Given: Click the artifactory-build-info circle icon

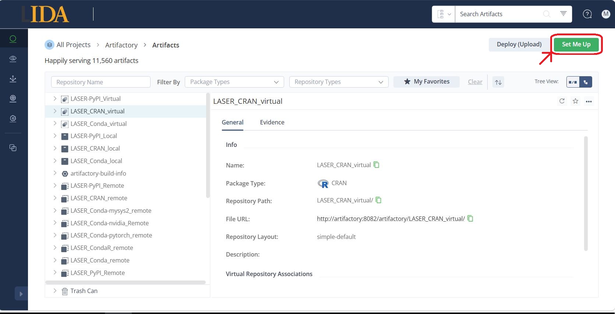Looking at the screenshot, I should tap(65, 174).
